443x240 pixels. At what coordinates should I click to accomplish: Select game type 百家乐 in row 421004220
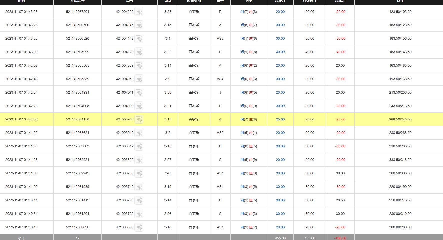click(194, 12)
